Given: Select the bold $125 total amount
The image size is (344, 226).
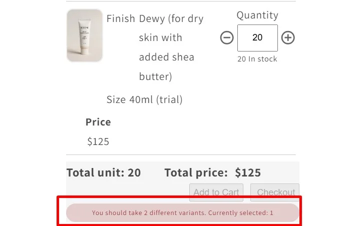Looking at the screenshot, I should [x=248, y=172].
